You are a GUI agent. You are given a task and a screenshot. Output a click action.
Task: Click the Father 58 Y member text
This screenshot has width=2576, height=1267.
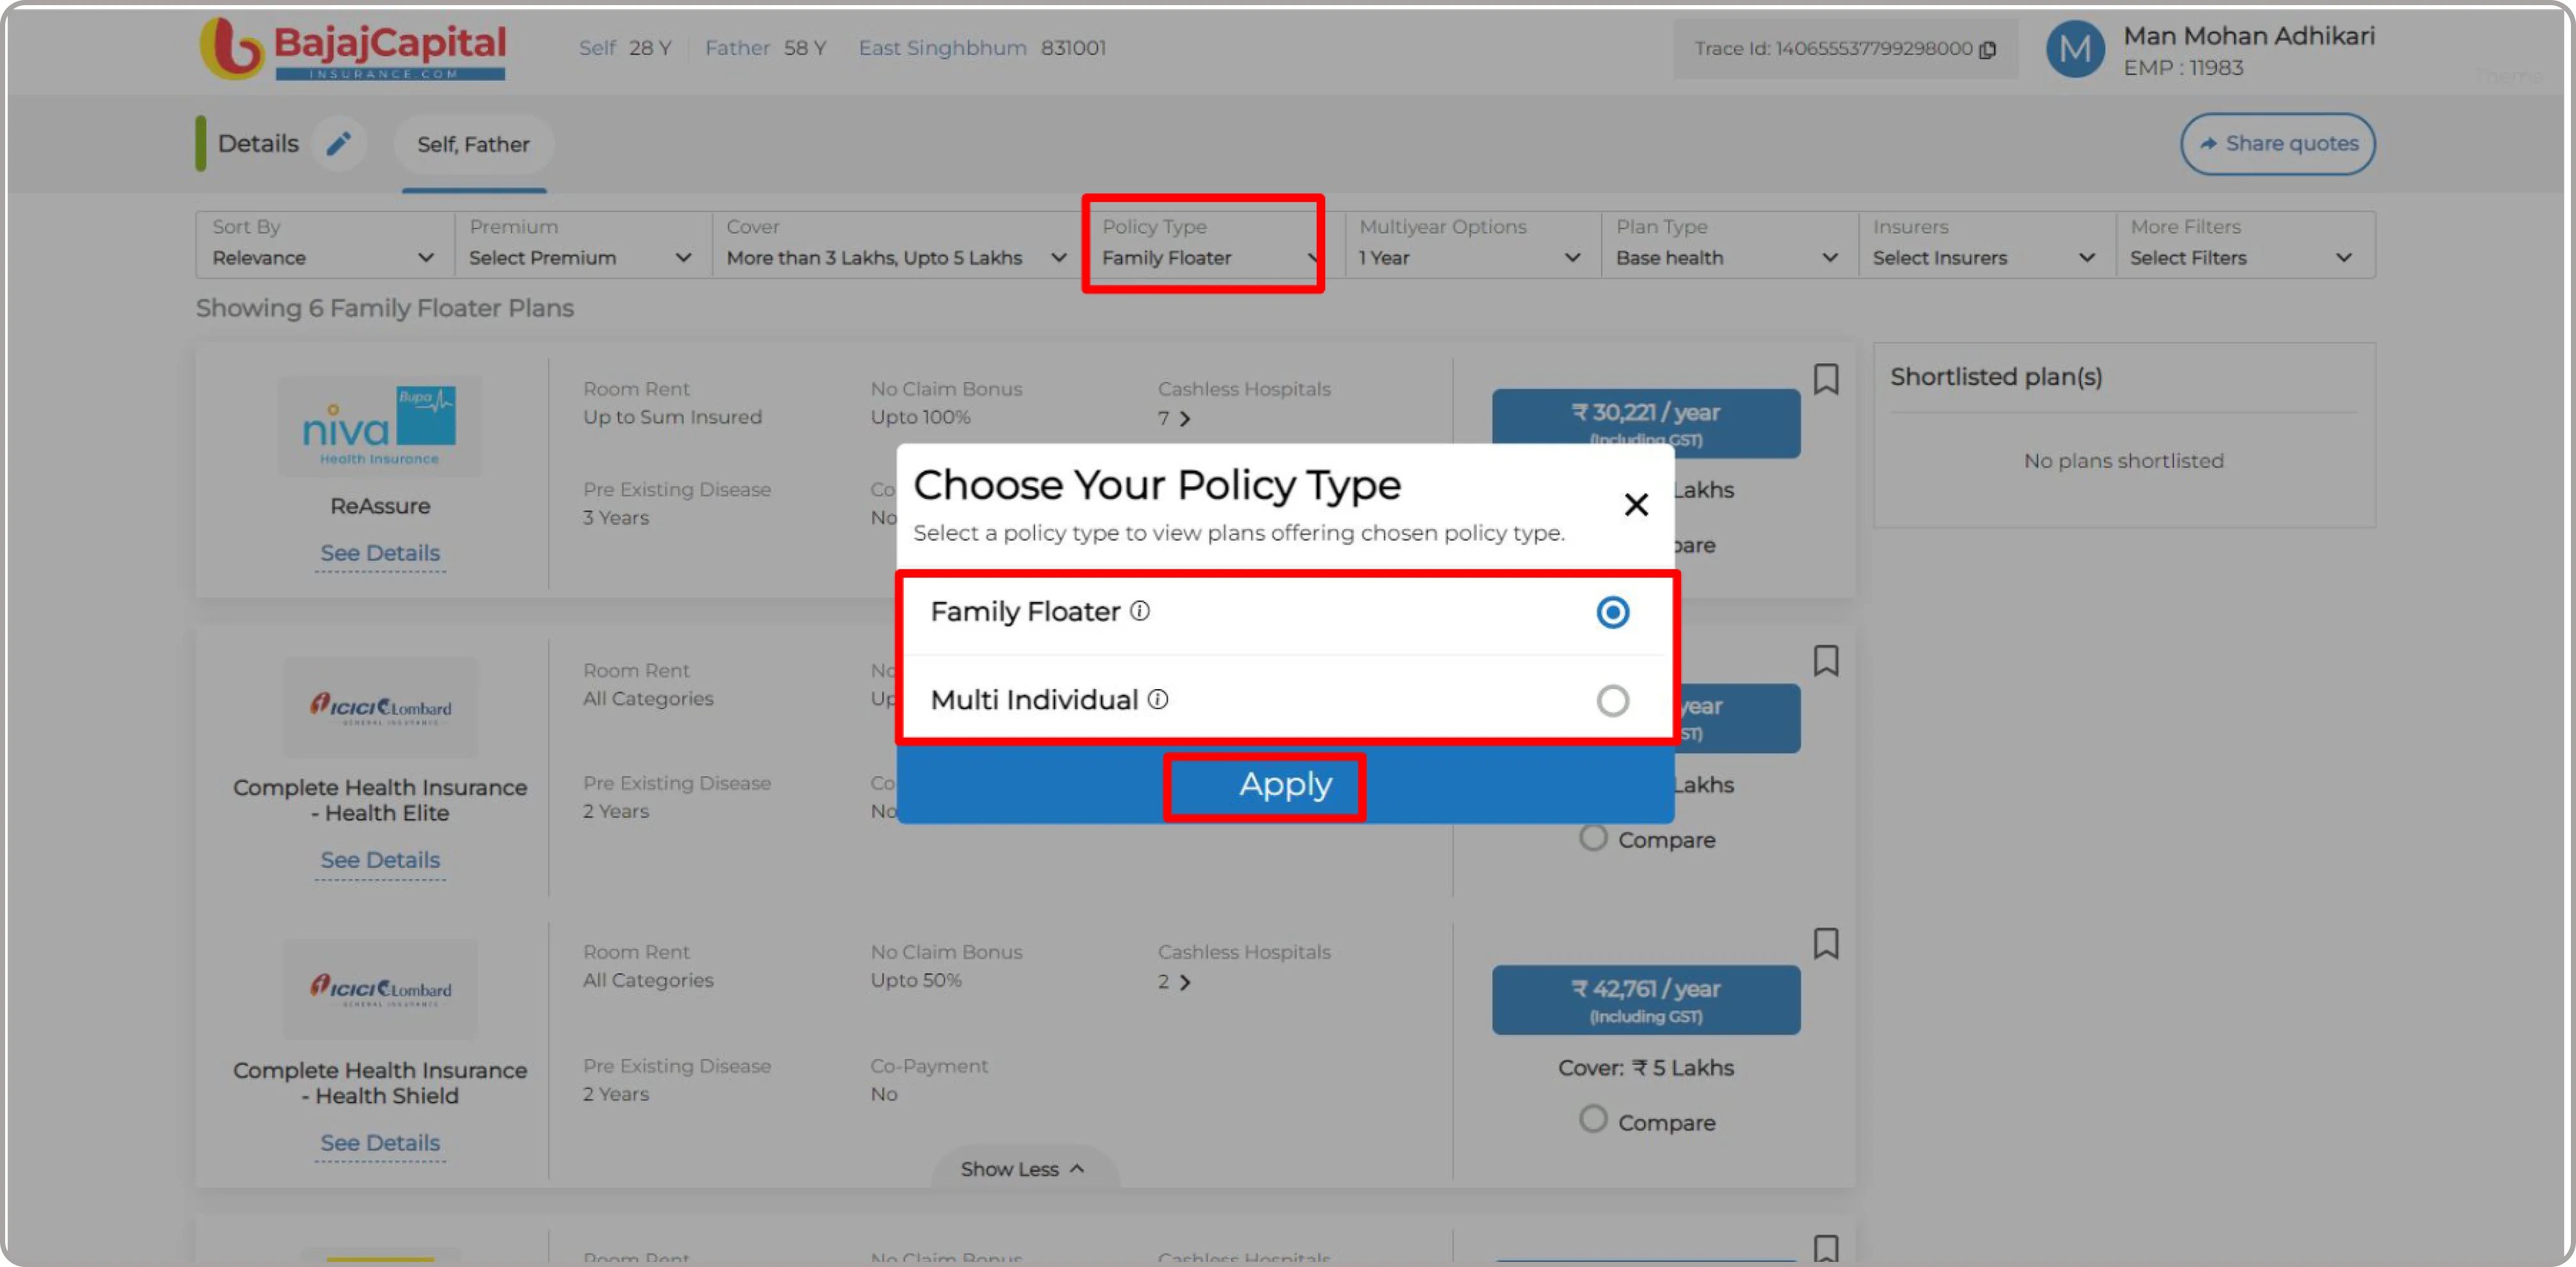[765, 48]
